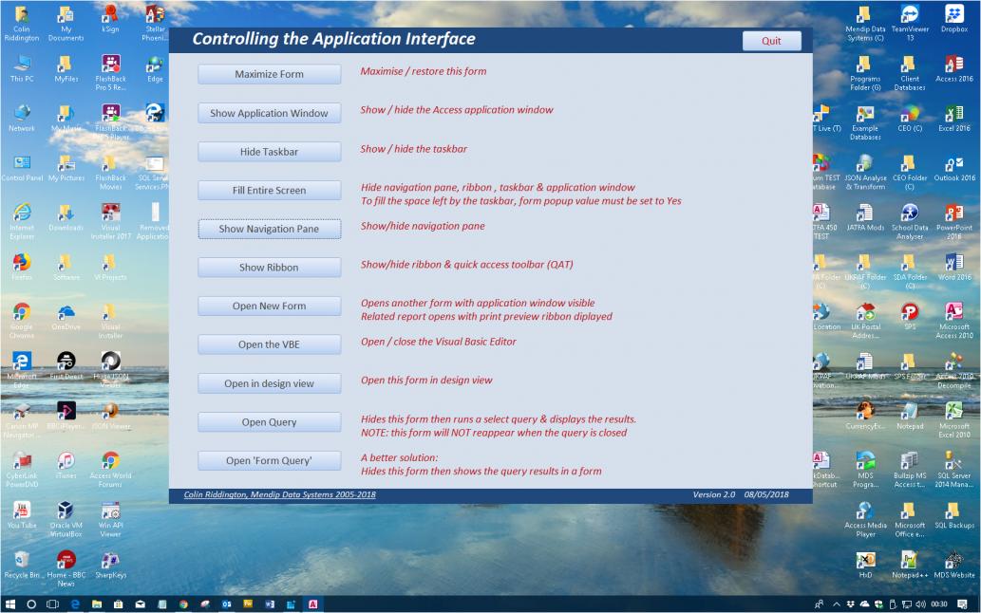Select the YouTube desktop icon

[x=22, y=515]
